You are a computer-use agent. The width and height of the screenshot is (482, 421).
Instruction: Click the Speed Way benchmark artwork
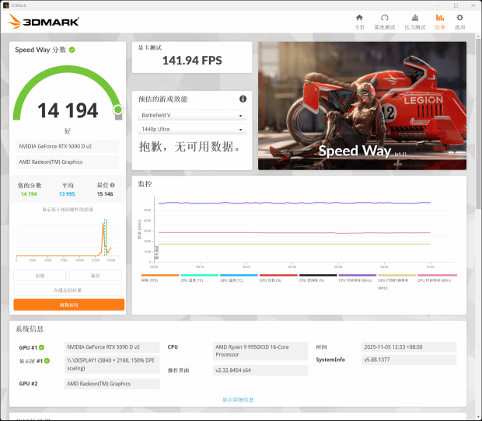click(361, 105)
